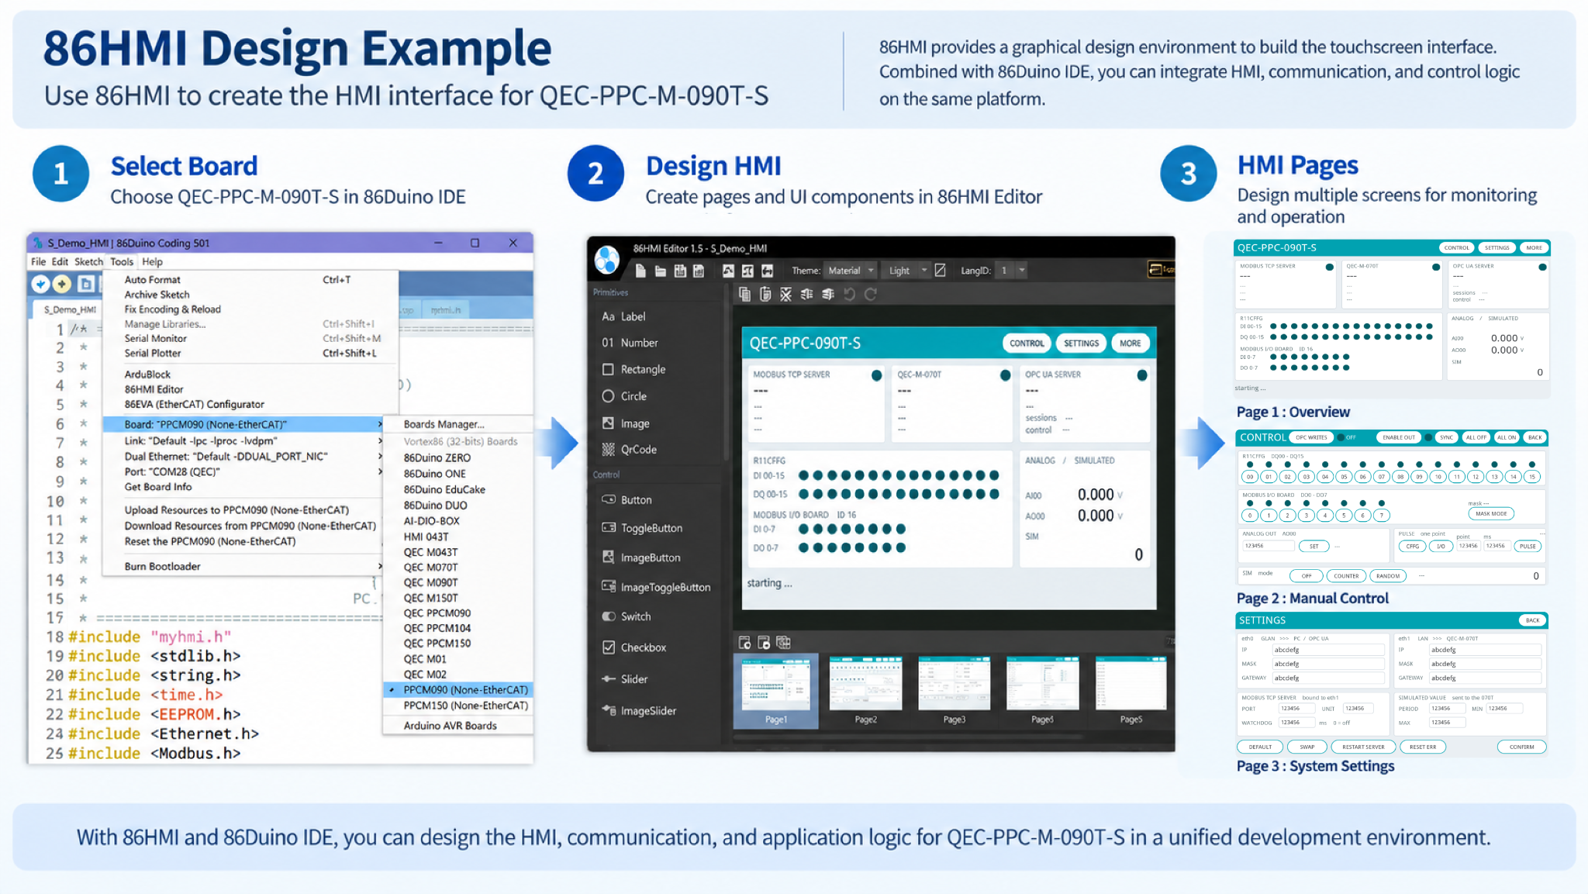
Task: Click MORE button on the editor canvas
Action: pos(1130,343)
